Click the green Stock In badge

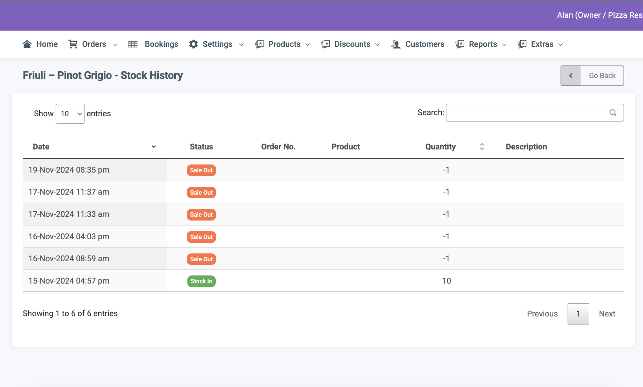[x=201, y=281]
